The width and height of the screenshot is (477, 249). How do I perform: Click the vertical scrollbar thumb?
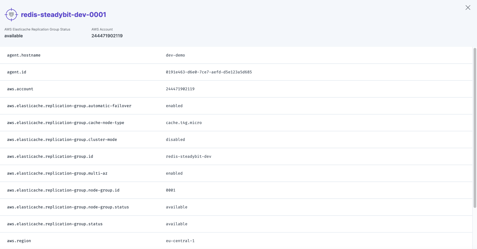pyautogui.click(x=475, y=127)
